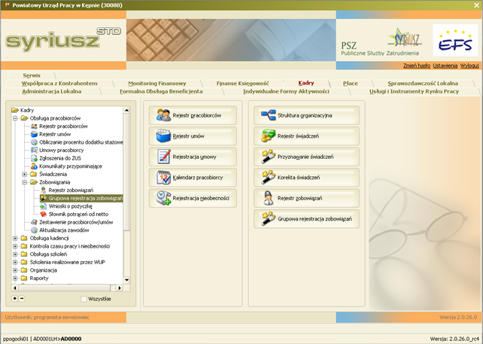The image size is (483, 344).
Task: Open Sprawozdawczość Lokalna tab
Action: pos(423,84)
